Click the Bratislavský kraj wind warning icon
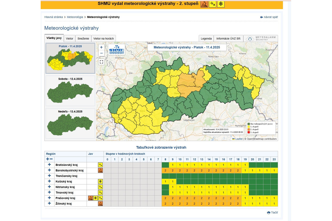Screen dimensions: 332x221 click(x=100, y=165)
